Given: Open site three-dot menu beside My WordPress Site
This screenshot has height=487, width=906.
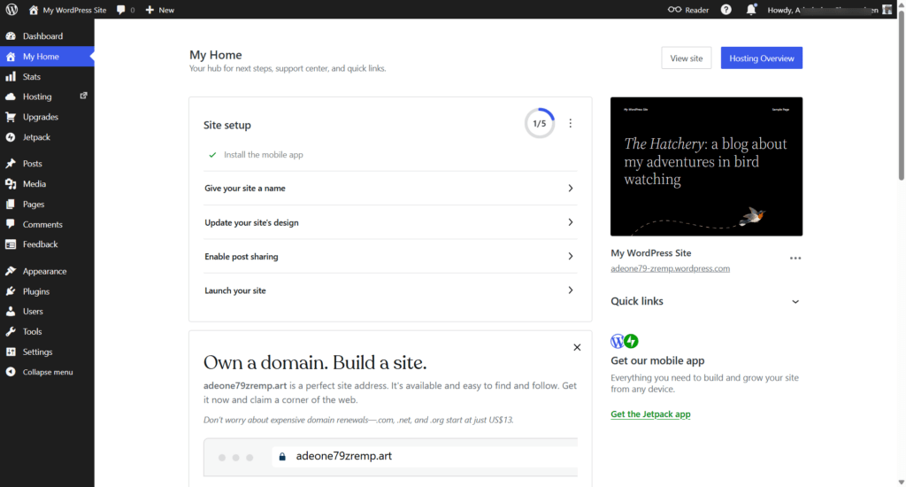Looking at the screenshot, I should point(795,259).
